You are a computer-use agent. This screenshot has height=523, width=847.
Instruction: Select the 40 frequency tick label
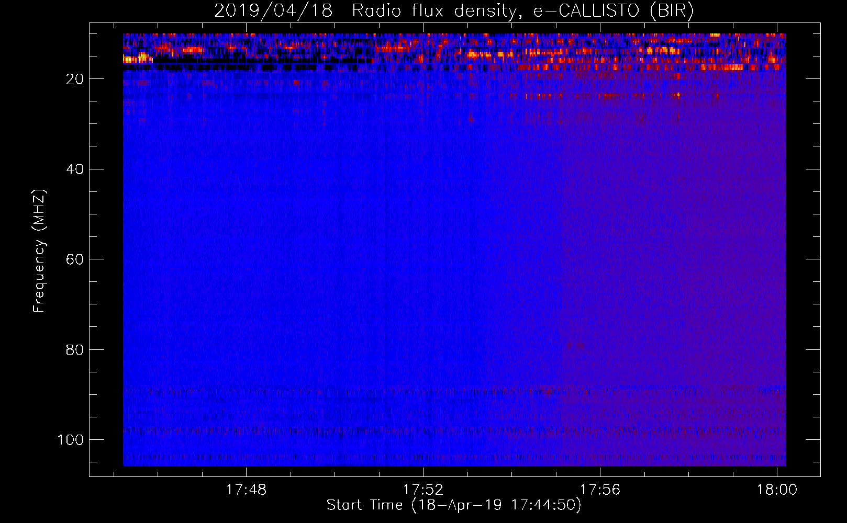75,169
